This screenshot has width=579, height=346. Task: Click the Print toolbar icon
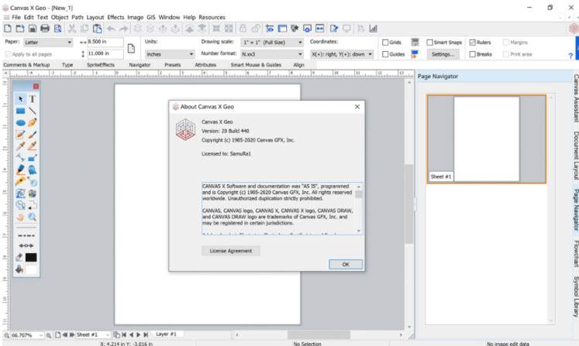(x=45, y=29)
